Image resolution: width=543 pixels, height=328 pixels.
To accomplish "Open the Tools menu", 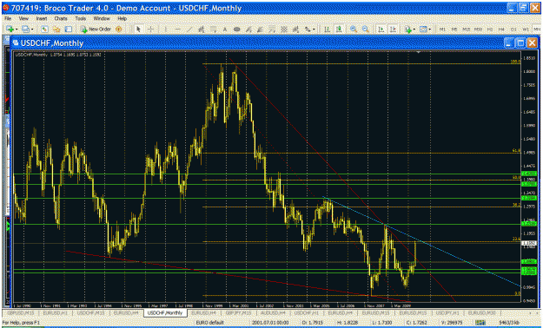I will (x=80, y=18).
